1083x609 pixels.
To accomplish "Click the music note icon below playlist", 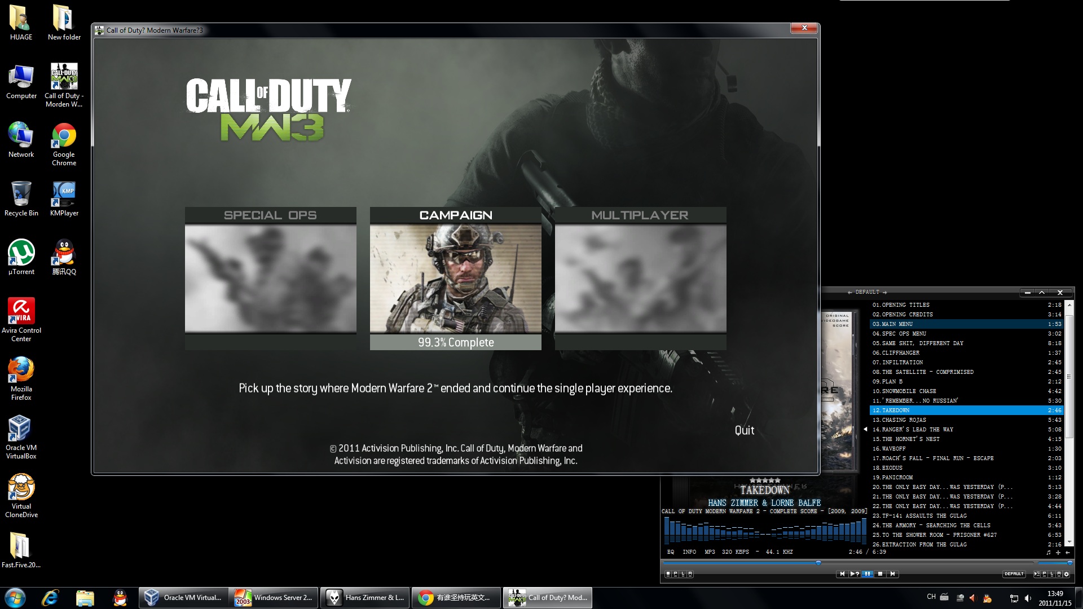I will [x=1049, y=553].
